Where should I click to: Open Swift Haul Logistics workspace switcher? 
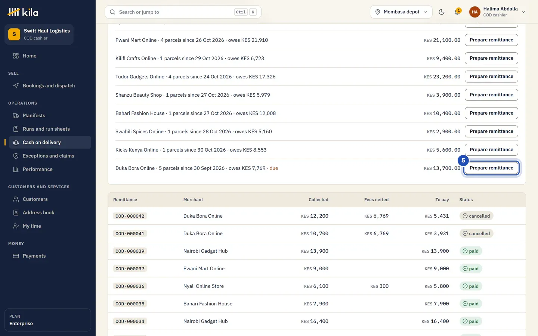(x=39, y=34)
